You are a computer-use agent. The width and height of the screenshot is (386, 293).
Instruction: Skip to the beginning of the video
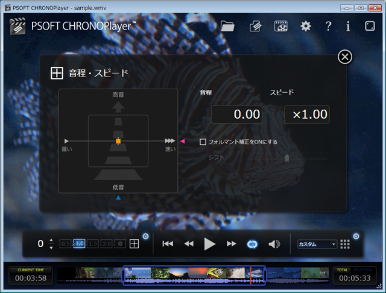168,244
